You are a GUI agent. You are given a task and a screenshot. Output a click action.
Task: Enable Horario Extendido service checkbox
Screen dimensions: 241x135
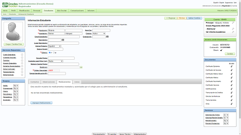[22, 63]
